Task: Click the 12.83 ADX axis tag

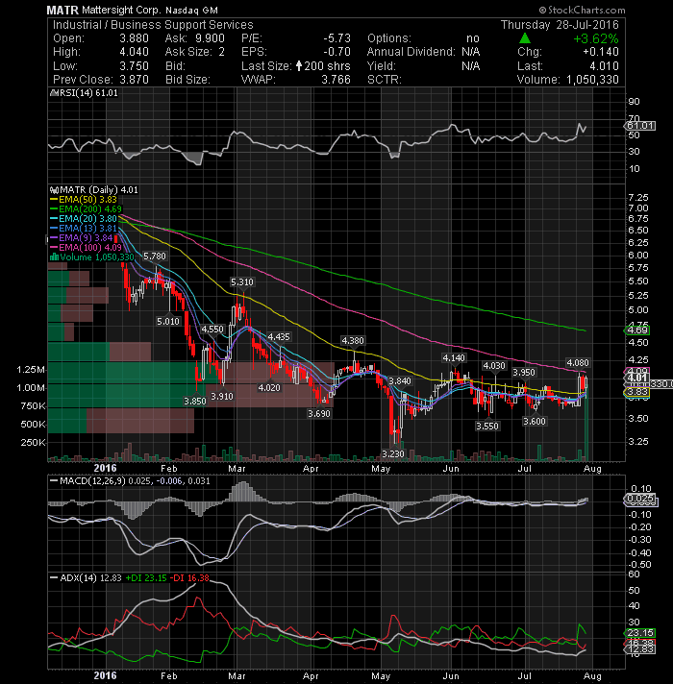Action: tap(639, 649)
